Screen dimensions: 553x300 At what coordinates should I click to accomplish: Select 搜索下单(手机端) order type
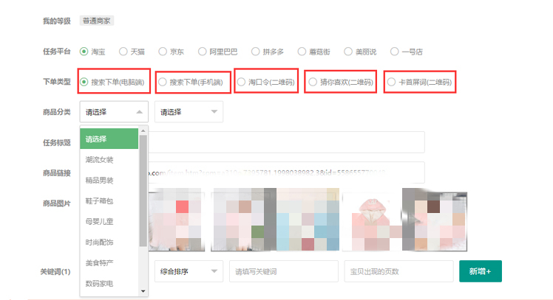coord(163,83)
